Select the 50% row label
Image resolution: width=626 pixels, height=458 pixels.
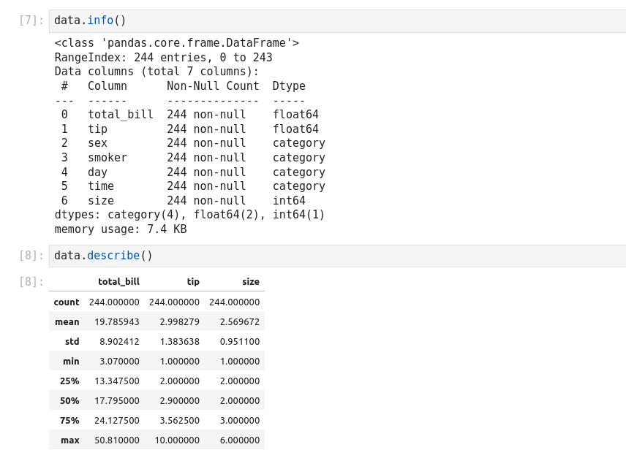69,400
